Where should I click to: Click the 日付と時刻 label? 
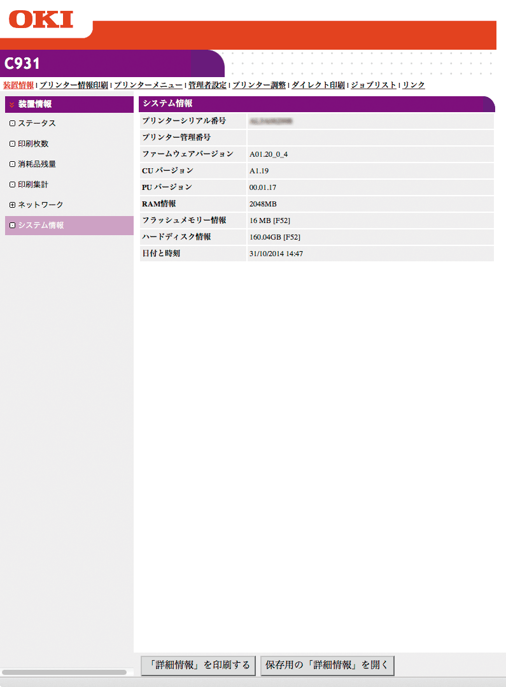(x=161, y=254)
